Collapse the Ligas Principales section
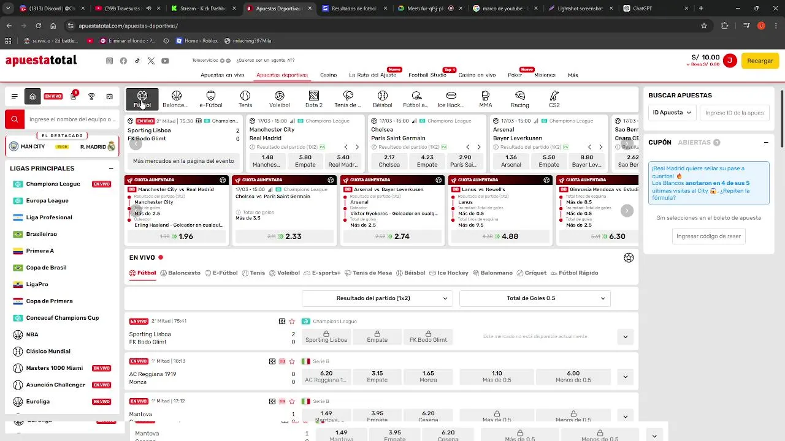This screenshot has width=785, height=441. pos(111,168)
